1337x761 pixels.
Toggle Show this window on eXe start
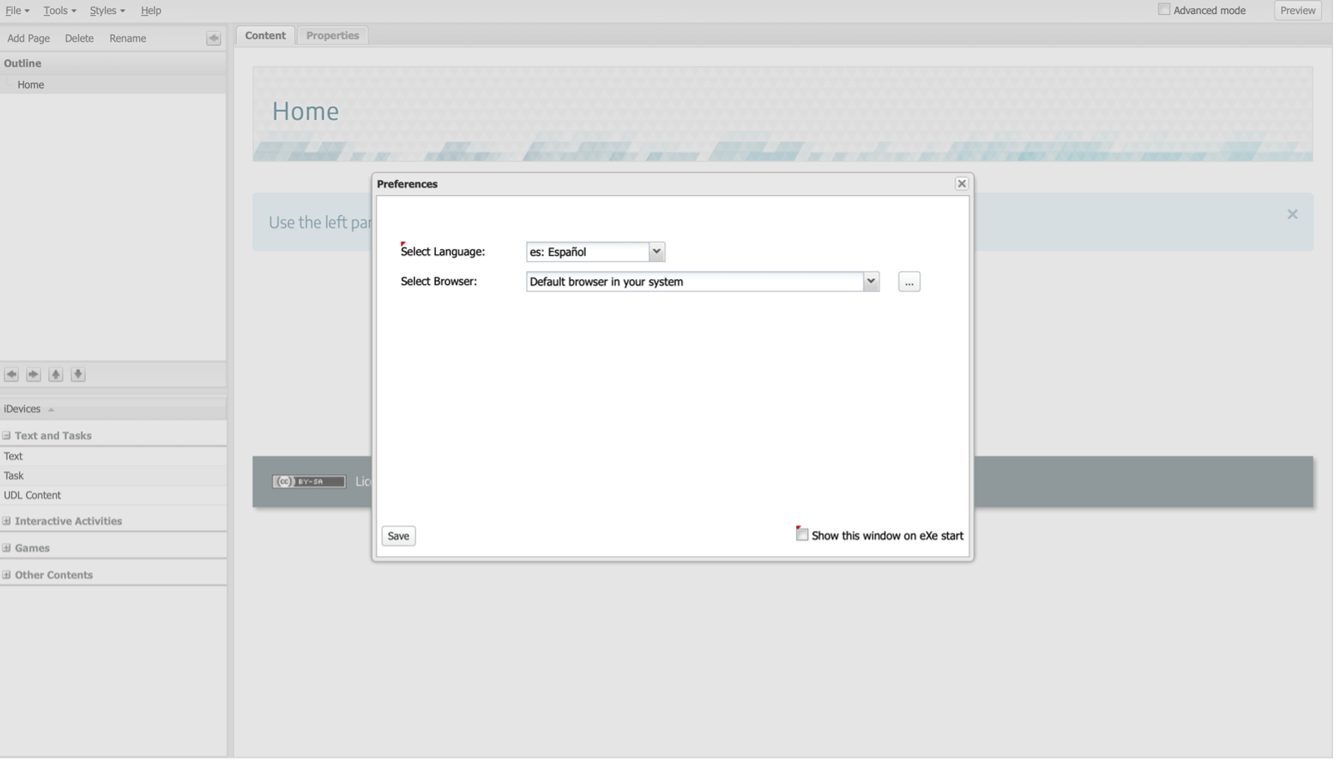(802, 535)
